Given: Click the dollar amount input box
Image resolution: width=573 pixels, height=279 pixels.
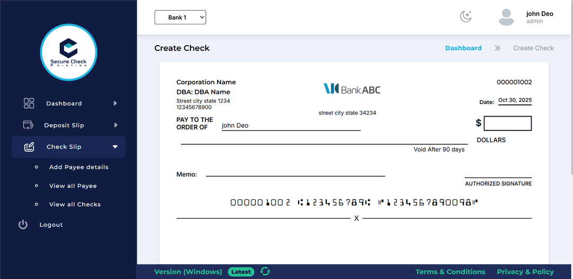Looking at the screenshot, I should click(x=508, y=124).
